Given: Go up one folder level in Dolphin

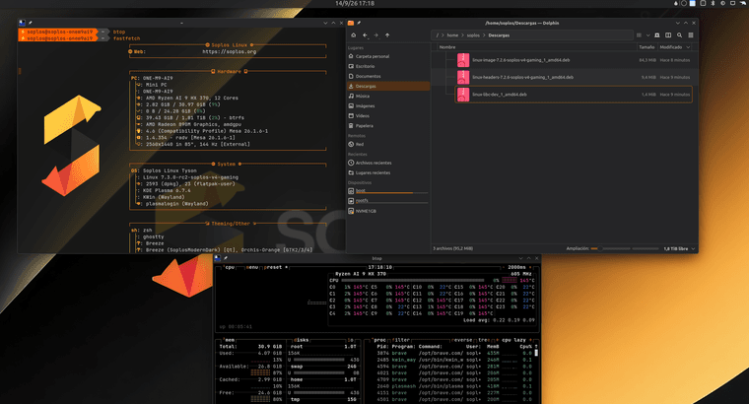Looking at the screenshot, I should click(x=387, y=34).
